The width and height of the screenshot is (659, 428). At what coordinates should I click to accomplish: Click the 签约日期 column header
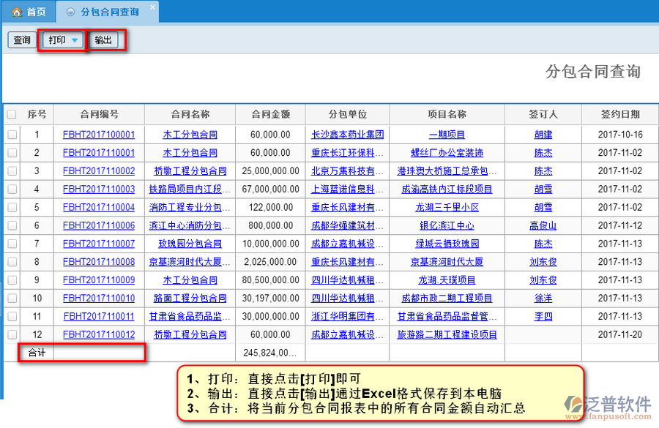point(619,115)
